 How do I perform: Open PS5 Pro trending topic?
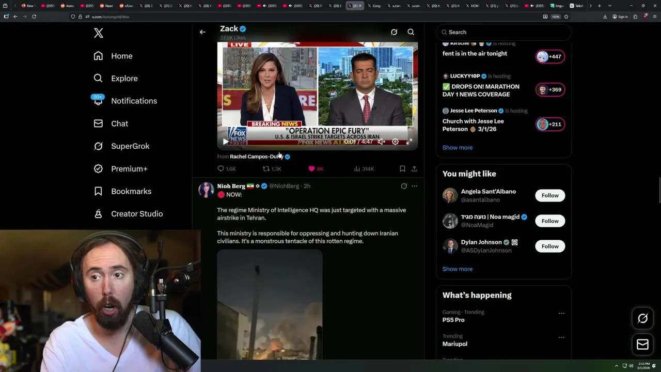[453, 320]
